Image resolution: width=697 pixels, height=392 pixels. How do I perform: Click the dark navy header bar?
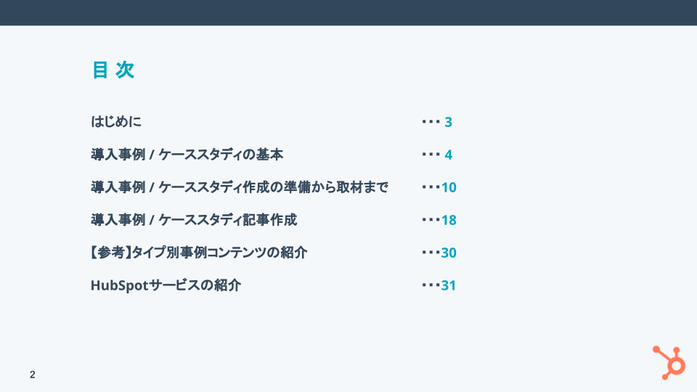click(x=348, y=12)
